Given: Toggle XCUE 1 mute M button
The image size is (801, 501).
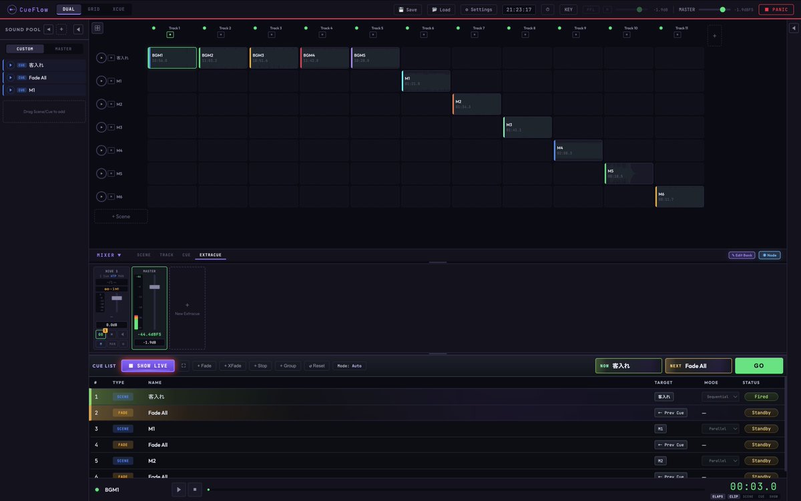Looking at the screenshot, I should [x=101, y=344].
